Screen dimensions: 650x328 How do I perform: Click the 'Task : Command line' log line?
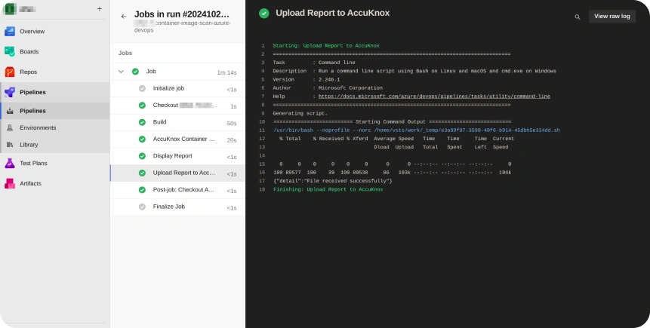(x=314, y=63)
